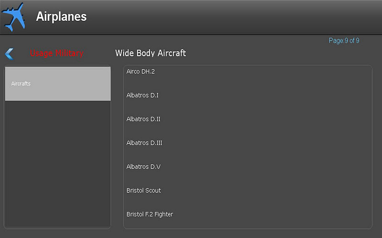Click the background strip beneath both panels

pyautogui.click(x=191, y=234)
